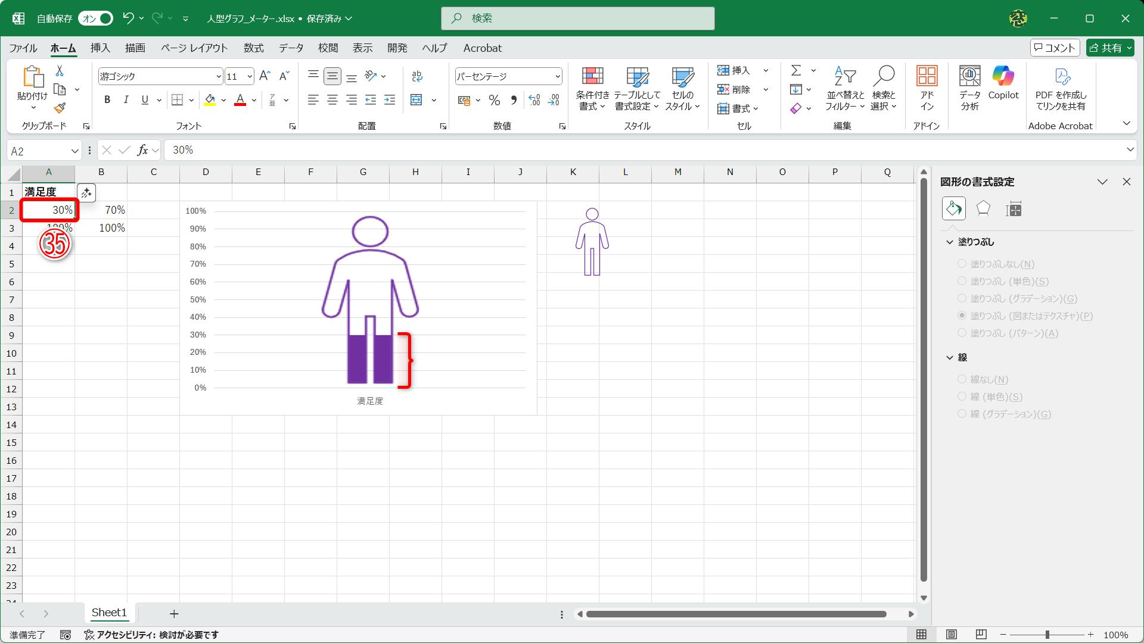
Task: Click the AutoSum sigma icon
Action: pos(796,70)
